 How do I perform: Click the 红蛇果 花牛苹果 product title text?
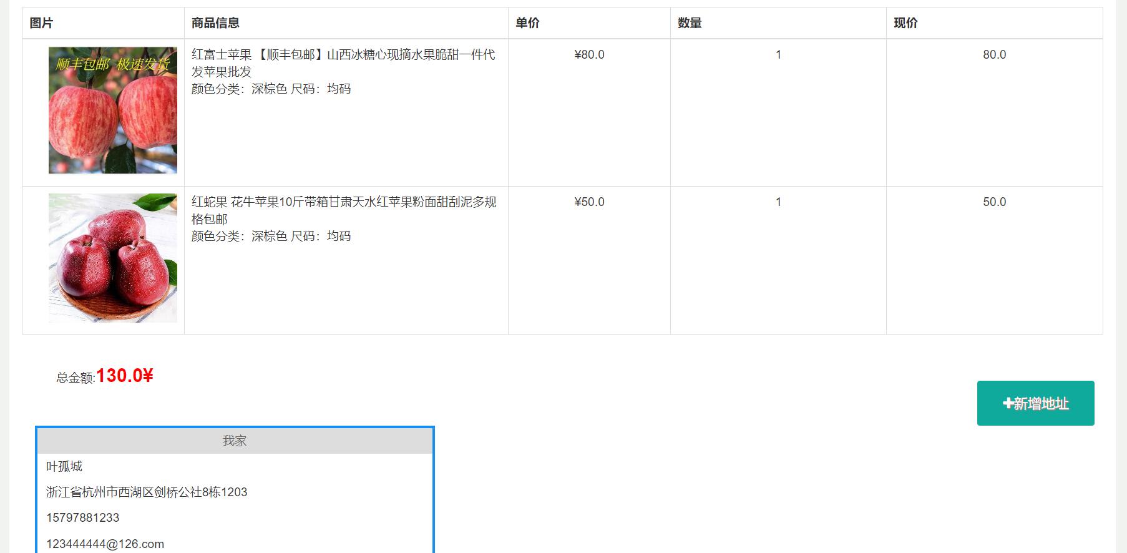(344, 210)
